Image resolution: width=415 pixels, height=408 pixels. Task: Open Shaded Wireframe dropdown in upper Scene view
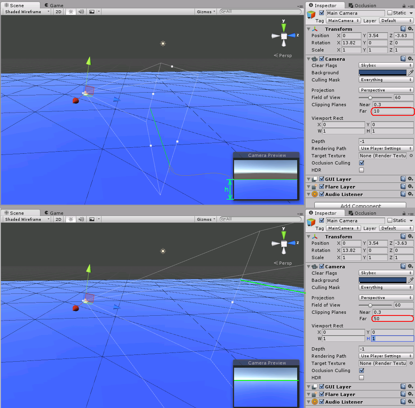[x=27, y=12]
